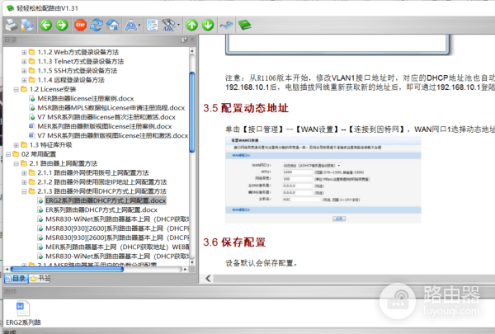Open V7 MSR系列路由器license首次注册和激活.docx
The image size is (495, 334).
coord(106,117)
